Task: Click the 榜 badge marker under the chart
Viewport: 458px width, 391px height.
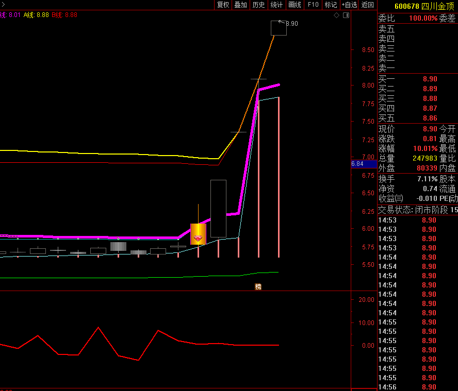Action: (x=258, y=286)
